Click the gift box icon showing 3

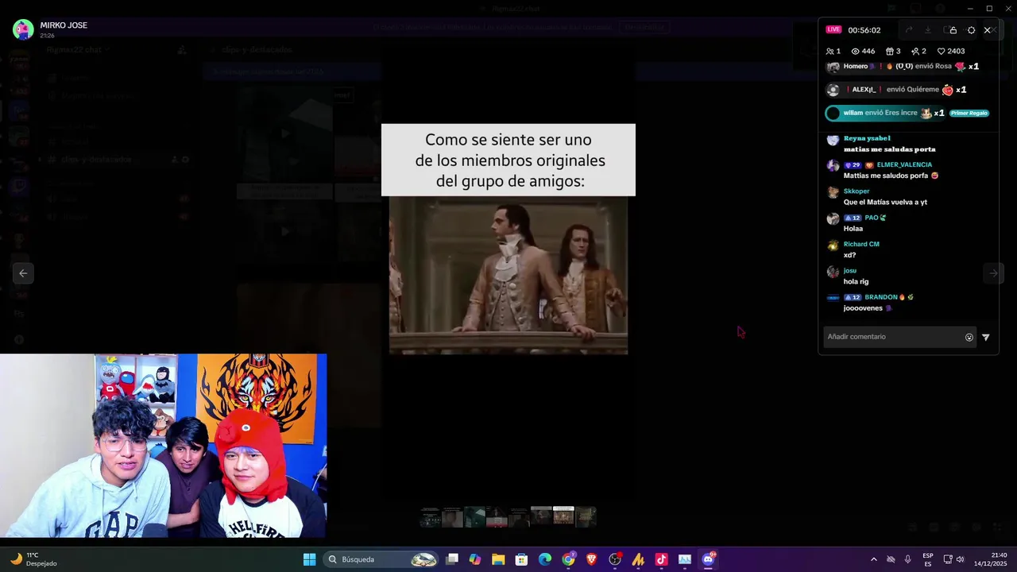point(890,51)
